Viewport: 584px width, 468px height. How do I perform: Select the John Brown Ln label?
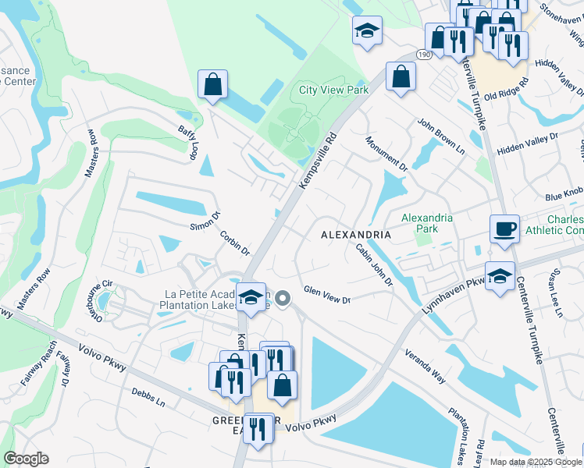point(441,136)
